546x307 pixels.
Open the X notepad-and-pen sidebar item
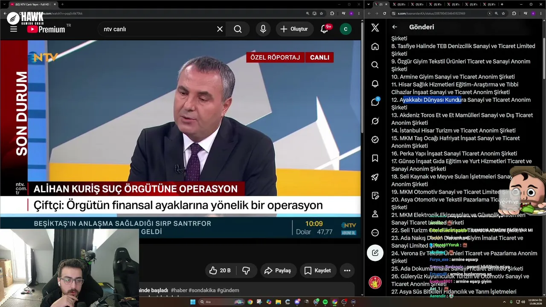point(375,195)
